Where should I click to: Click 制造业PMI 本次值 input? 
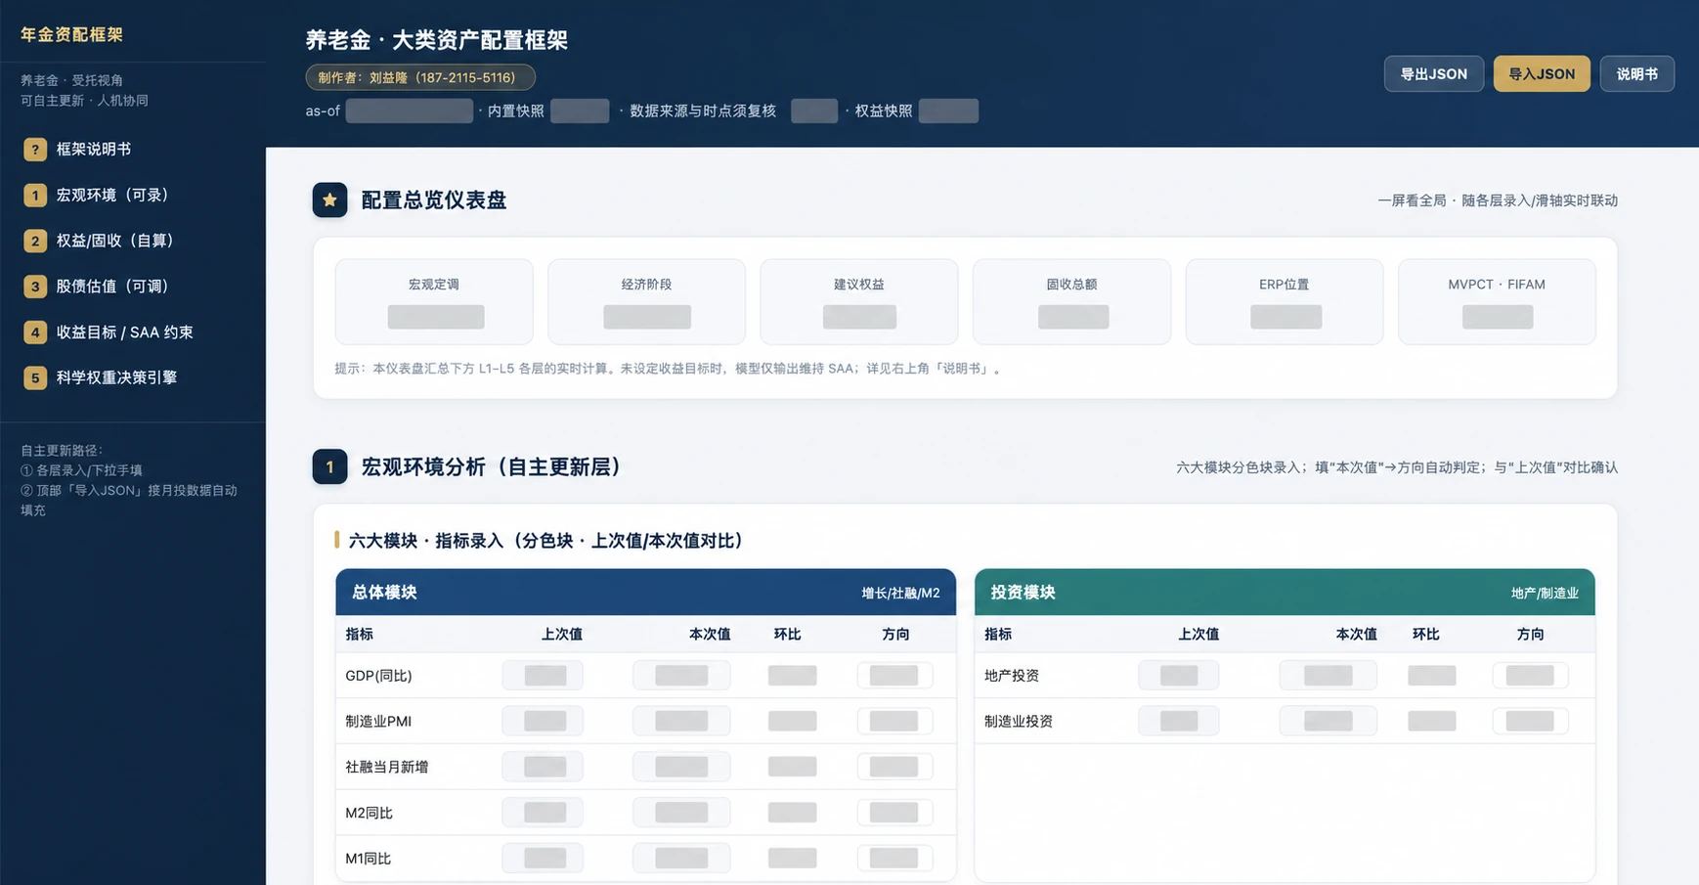pyautogui.click(x=681, y=721)
